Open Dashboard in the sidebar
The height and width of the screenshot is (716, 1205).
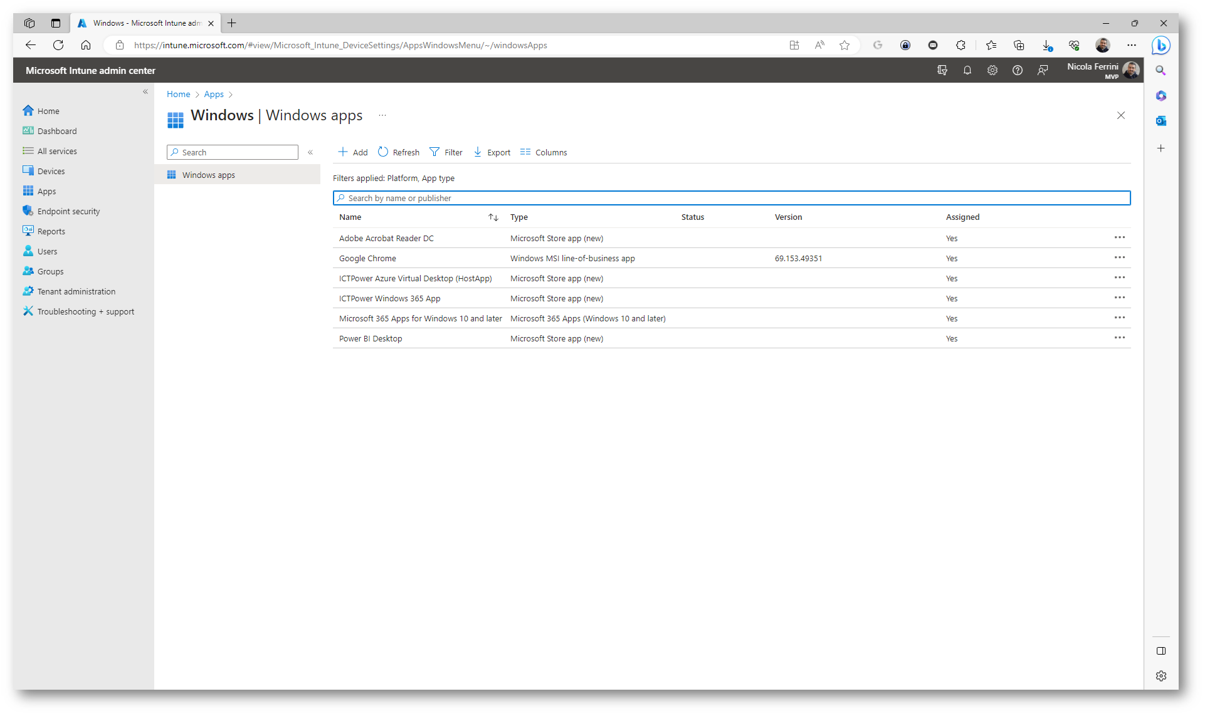click(x=50, y=131)
